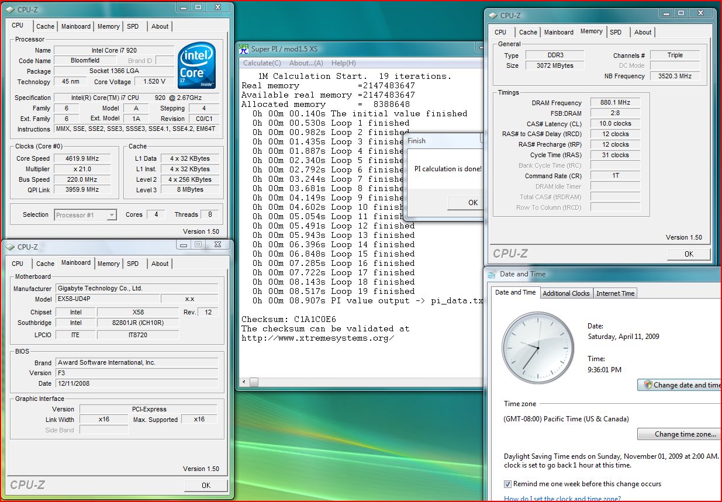Viewport: 722px width, 502px height.
Task: Switch to Additional Clocks tab
Action: click(566, 293)
